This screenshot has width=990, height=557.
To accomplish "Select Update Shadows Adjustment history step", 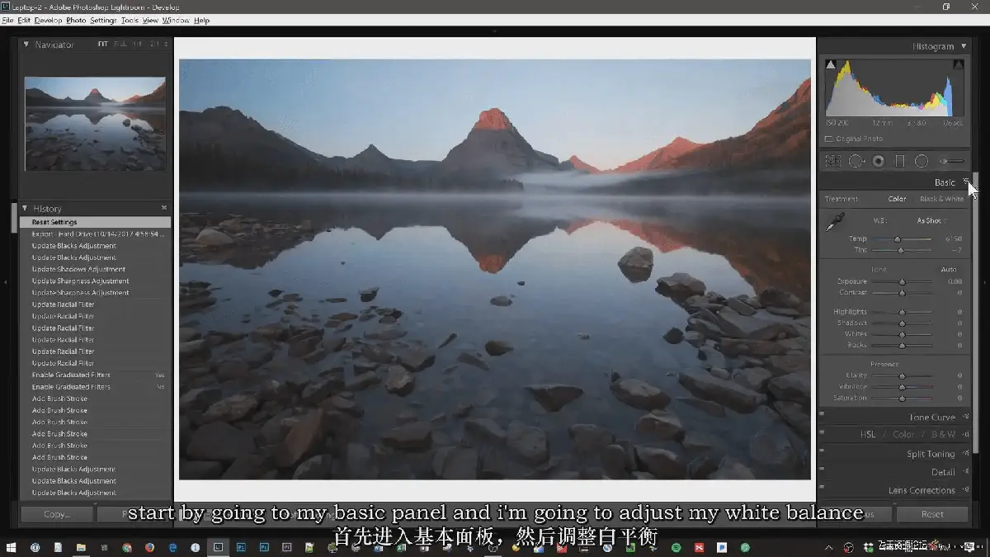I will [95, 269].
